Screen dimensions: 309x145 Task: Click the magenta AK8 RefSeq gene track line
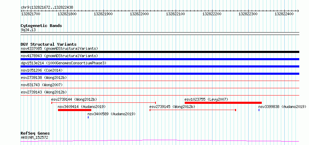[x=160, y=141]
